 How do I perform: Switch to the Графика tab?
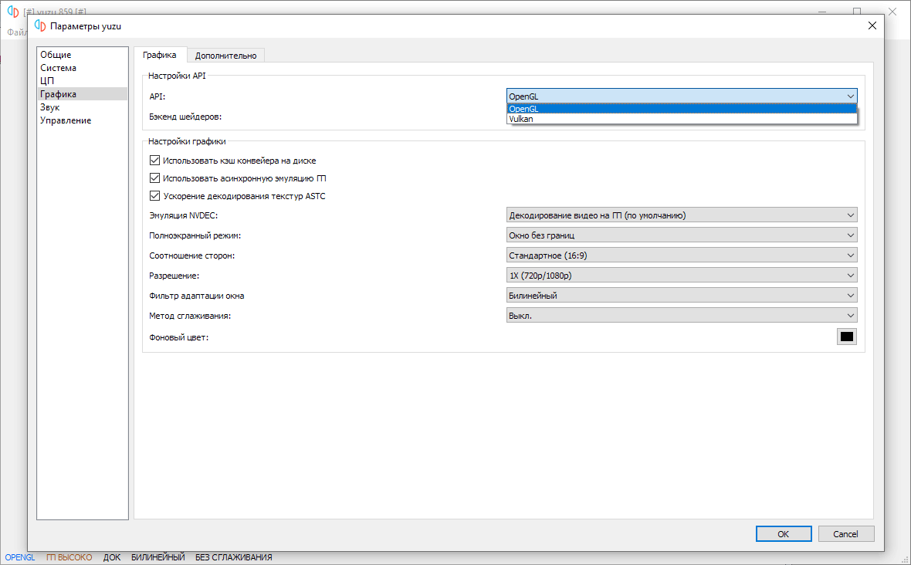coord(160,55)
